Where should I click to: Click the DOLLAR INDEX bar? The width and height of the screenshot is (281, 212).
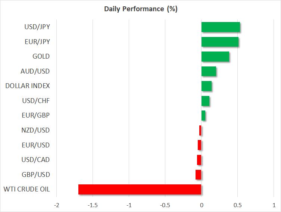coord(206,86)
